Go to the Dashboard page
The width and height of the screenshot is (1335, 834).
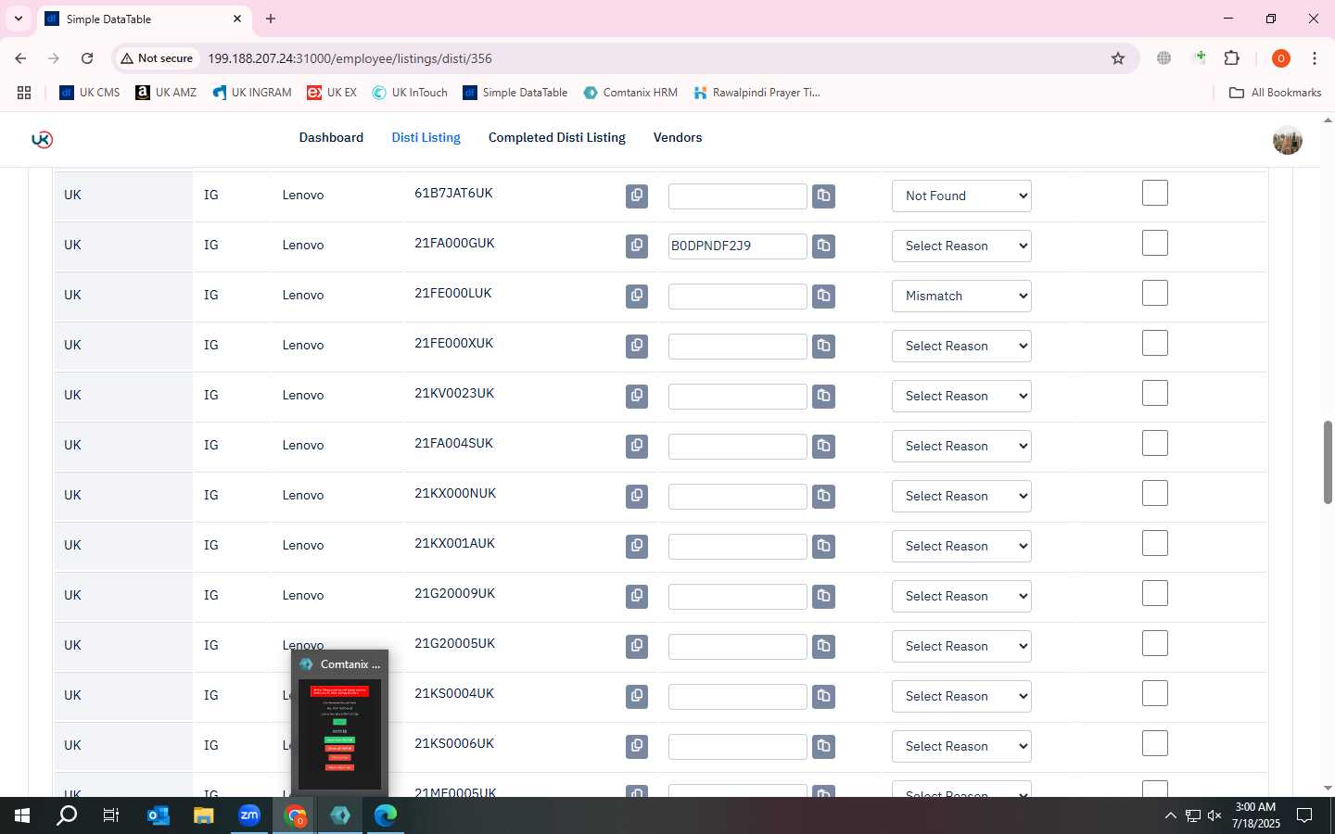[331, 137]
